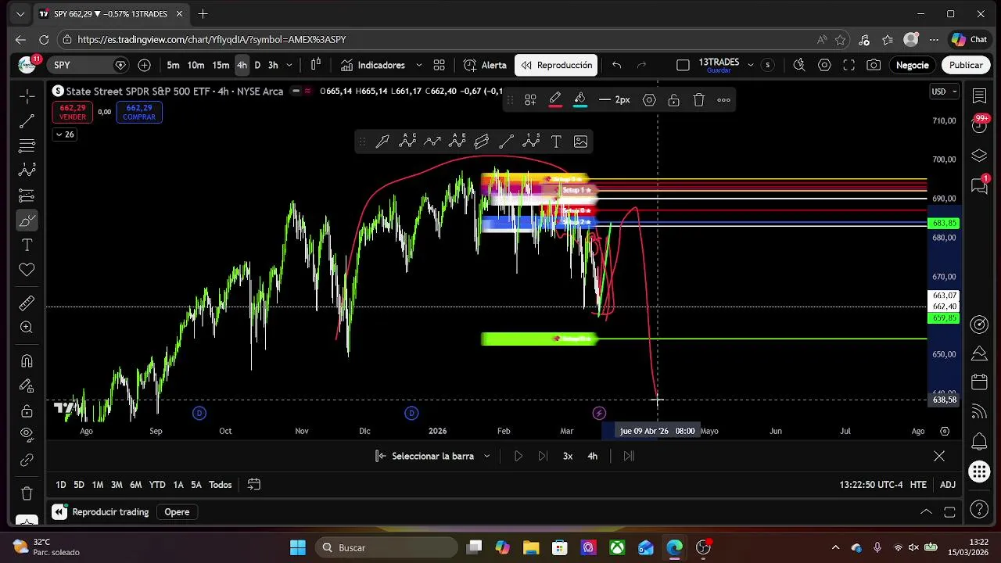Image resolution: width=1001 pixels, height=563 pixels.
Task: Click the 662,29 COMPRAR button
Action: coord(139,113)
